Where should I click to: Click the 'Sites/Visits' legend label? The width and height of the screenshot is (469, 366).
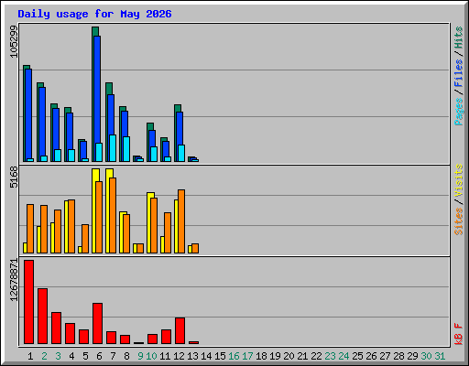pyautogui.click(x=458, y=199)
